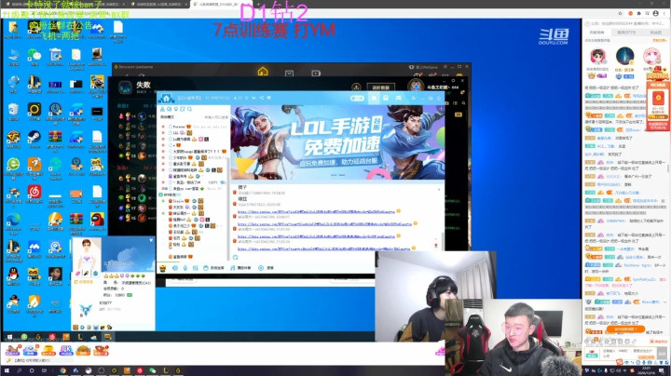Click share icon in YY title bar
This screenshot has width=671, height=376.
[x=262, y=98]
